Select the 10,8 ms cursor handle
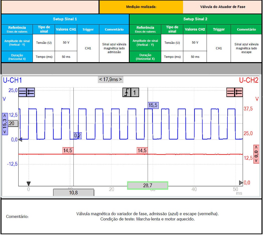This screenshot has width=263, height=235. 73,193
